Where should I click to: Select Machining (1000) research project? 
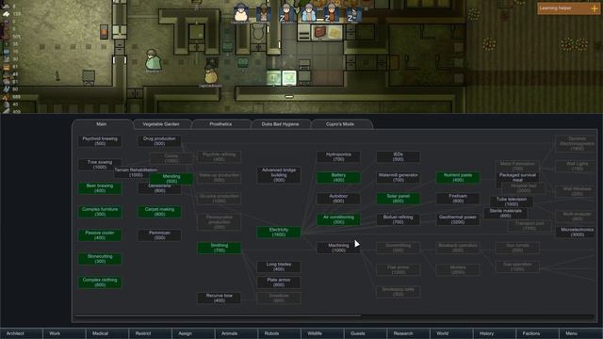pos(338,248)
